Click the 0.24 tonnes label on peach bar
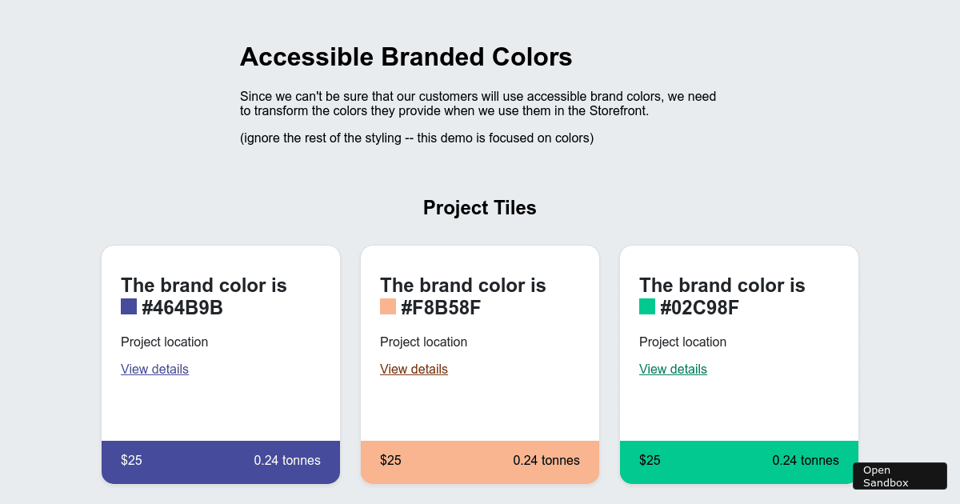Viewport: 960px width, 504px height. 546,461
